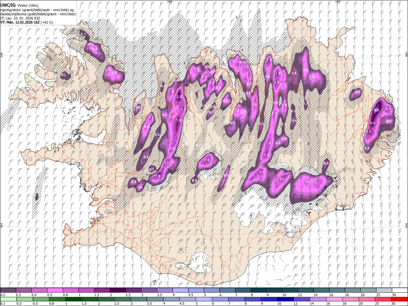Pick the pale mint swatch between 0.1 and 0.3

pos(8,299)
